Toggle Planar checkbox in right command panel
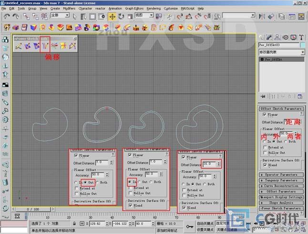The width and height of the screenshot is (308, 234). pos(265,114)
